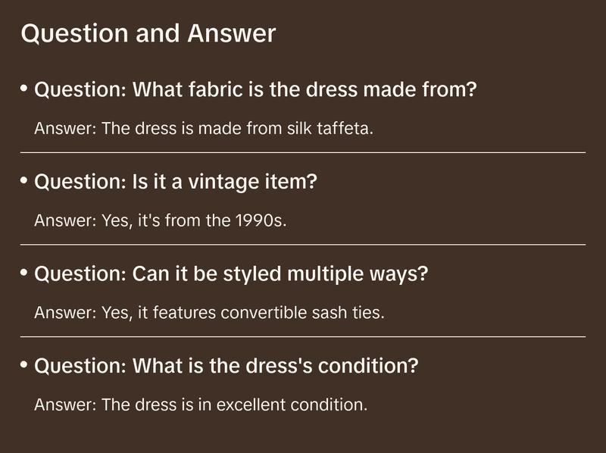
Task: Expand the question about dress fabric
Action: coord(255,90)
